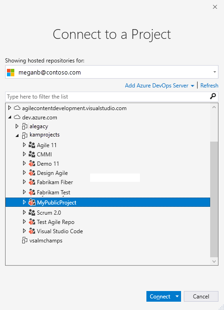Click the organization icon next to vsalmchamps
Viewport: 224px width, 310px height.
pos(24,240)
